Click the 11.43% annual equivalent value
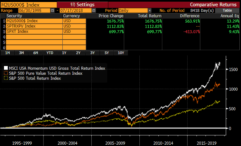Viewport: 241px width, 146px height. coord(233,27)
